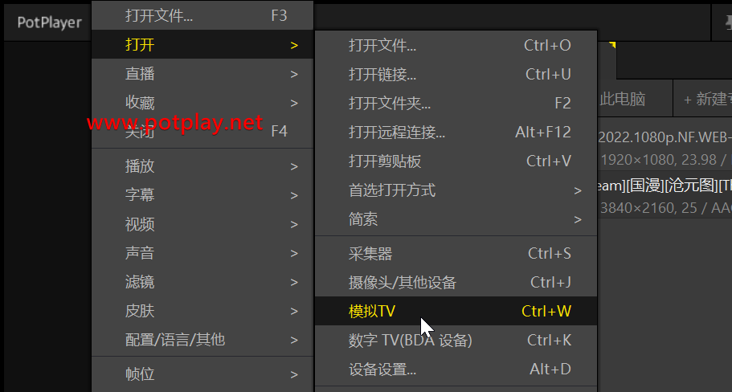The height and width of the screenshot is (392, 732).
Task: Click the PotPlayer title button
Action: point(49,22)
